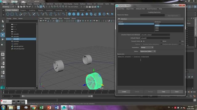Switch to four view layout
Image resolution: width=197 pixels, height=110 pixels.
(x=3, y=59)
